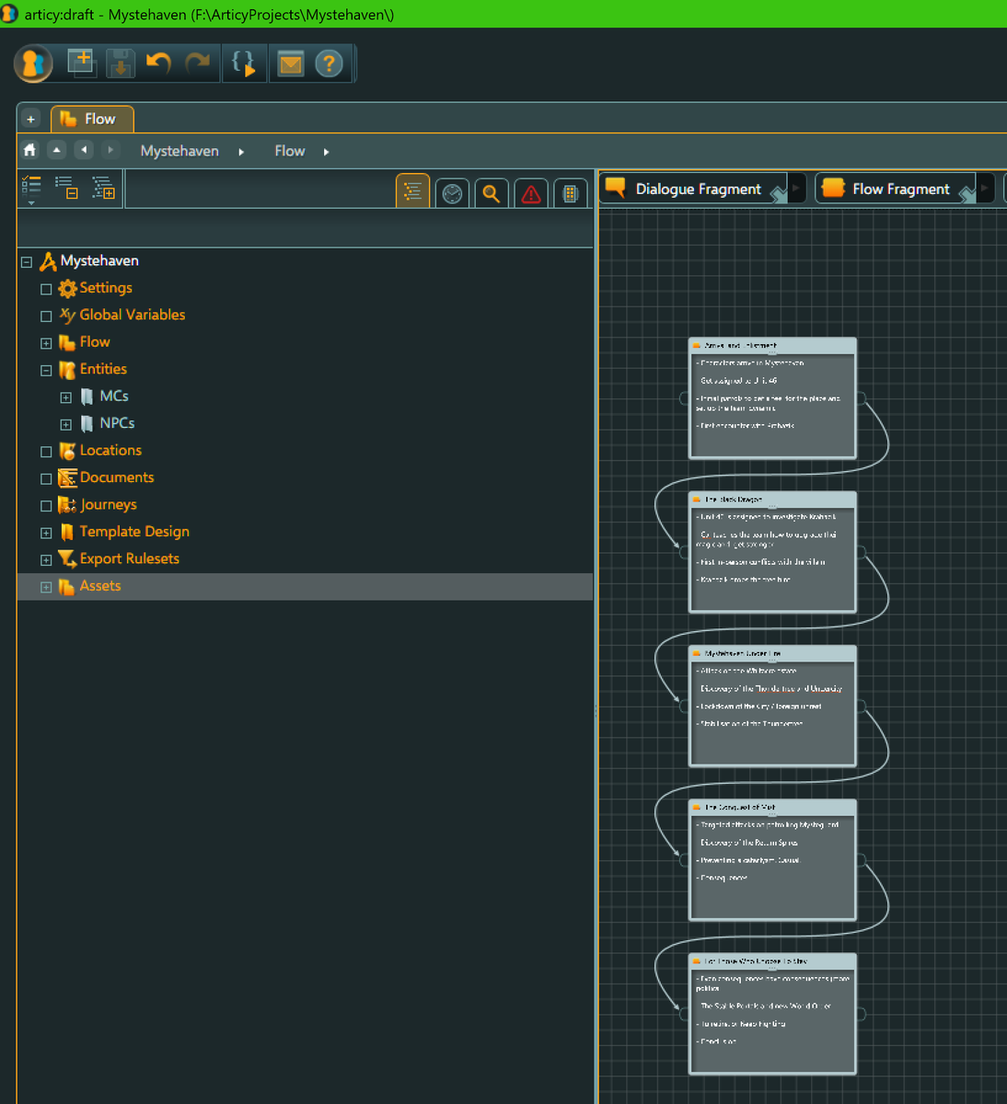Image resolution: width=1007 pixels, height=1104 pixels.
Task: Open the articy:draft main application menu
Action: 33,63
